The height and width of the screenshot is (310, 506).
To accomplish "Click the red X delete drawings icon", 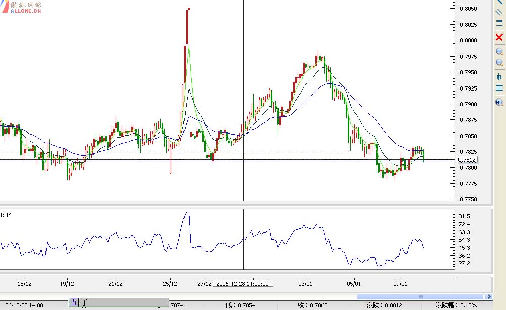I will pyautogui.click(x=499, y=37).
